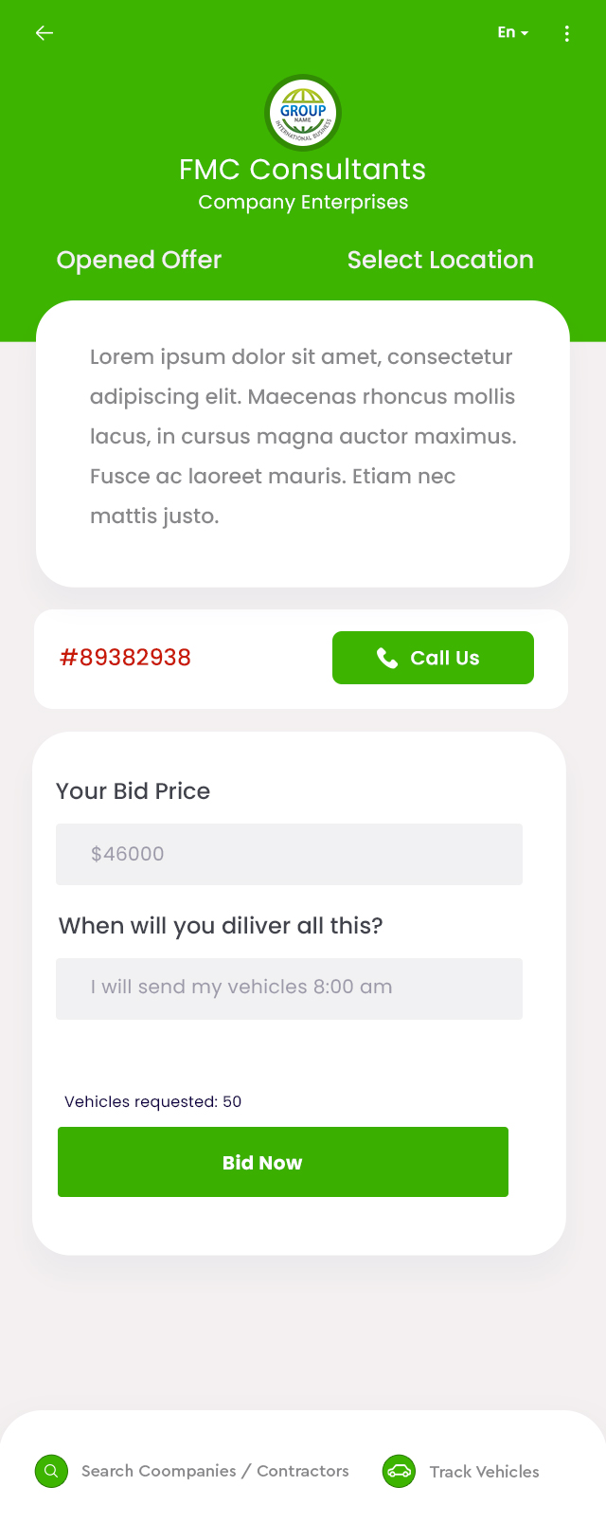Tap the phone icon on Call Us

point(387,658)
